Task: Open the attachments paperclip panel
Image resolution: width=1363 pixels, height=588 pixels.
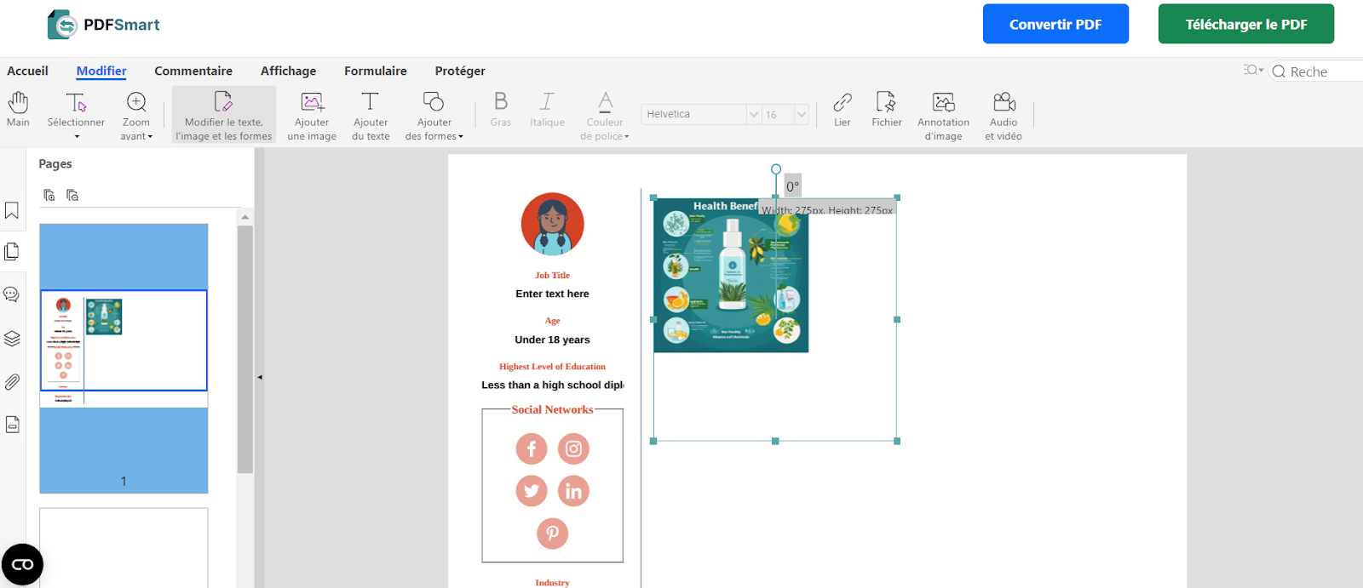Action: (12, 382)
